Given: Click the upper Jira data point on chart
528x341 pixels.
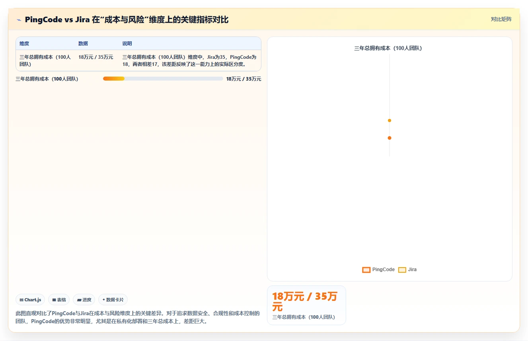Looking at the screenshot, I should click(x=390, y=120).
